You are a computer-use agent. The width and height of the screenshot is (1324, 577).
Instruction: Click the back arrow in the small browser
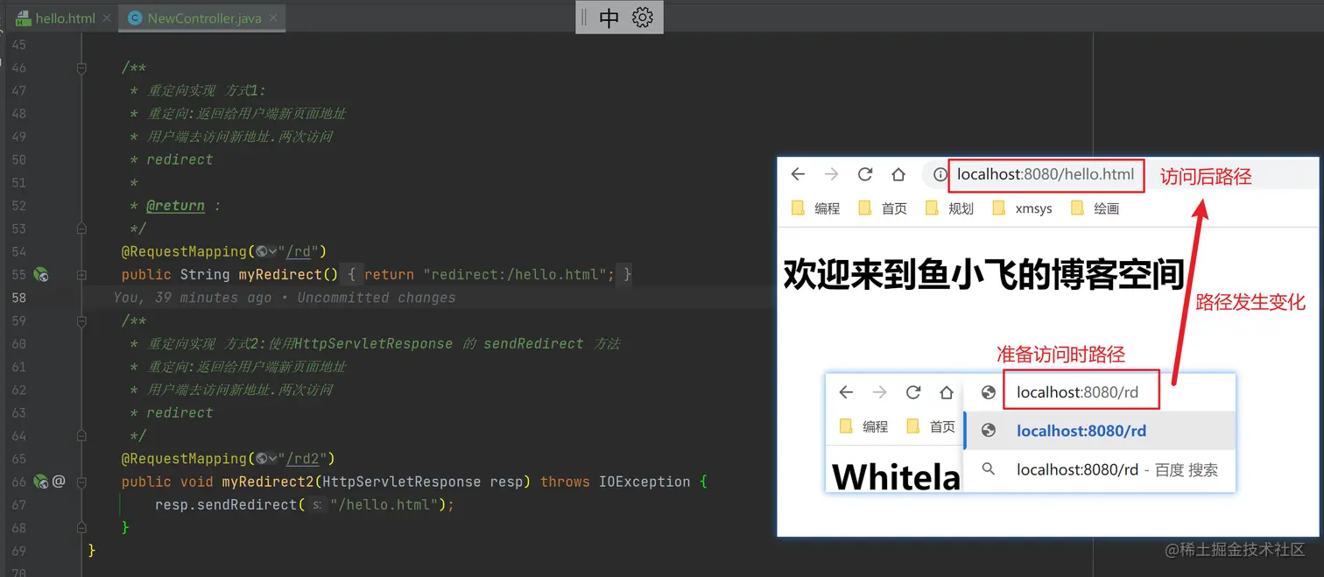tap(846, 392)
